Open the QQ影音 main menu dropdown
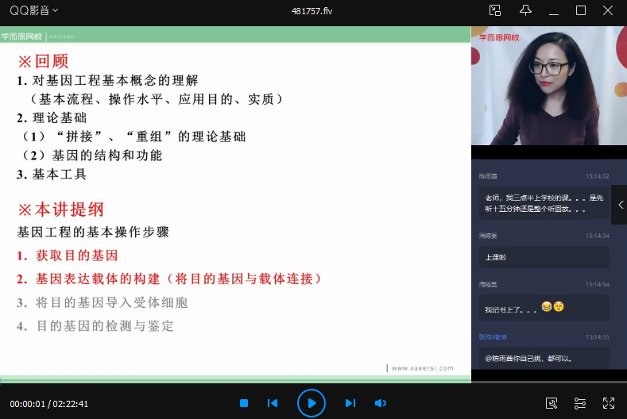 coord(33,10)
